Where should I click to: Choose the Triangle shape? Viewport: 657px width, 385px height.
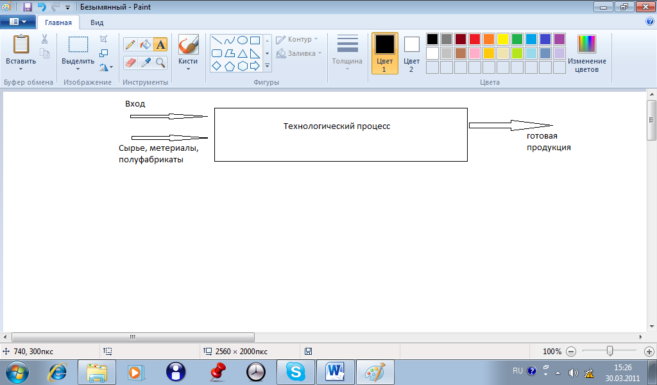pyautogui.click(x=243, y=53)
